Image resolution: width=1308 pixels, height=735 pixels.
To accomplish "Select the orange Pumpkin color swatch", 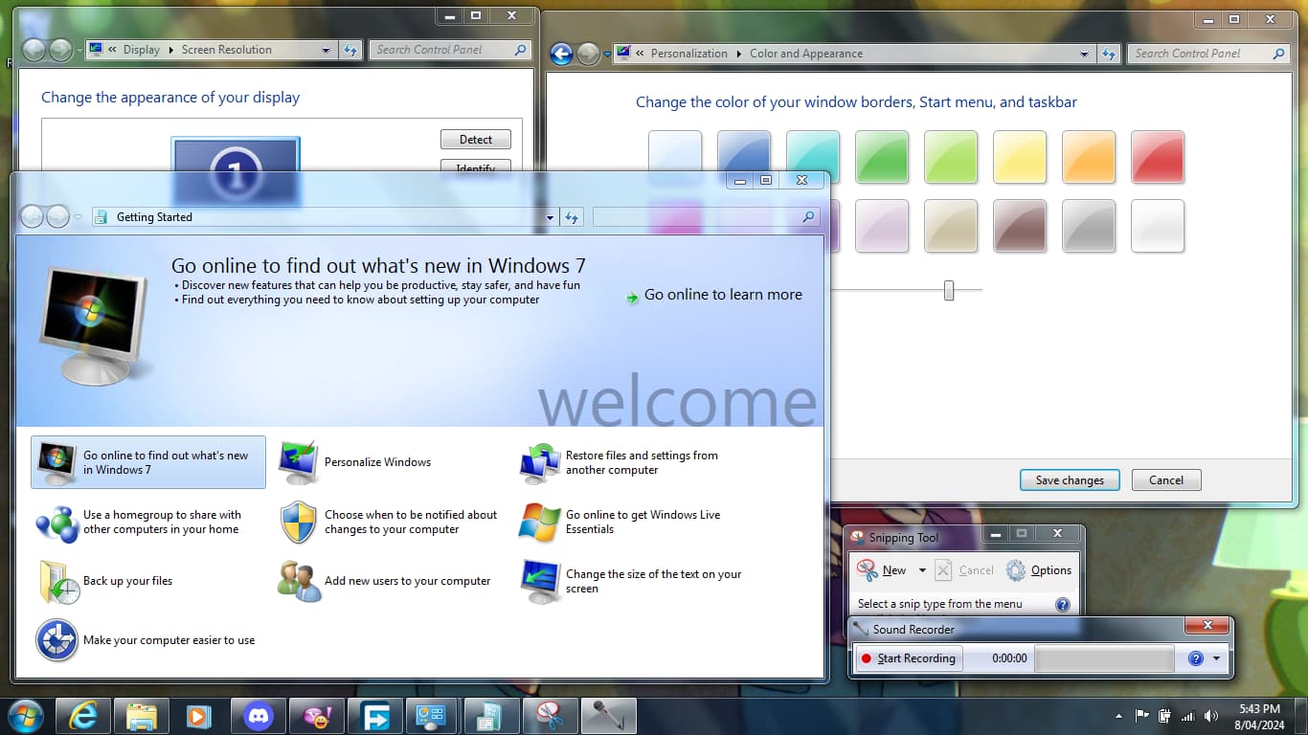I will [1089, 157].
